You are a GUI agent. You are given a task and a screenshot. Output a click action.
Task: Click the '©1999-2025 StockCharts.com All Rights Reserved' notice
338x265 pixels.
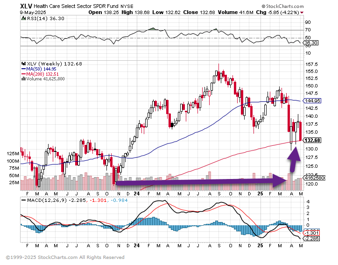pos(65,258)
